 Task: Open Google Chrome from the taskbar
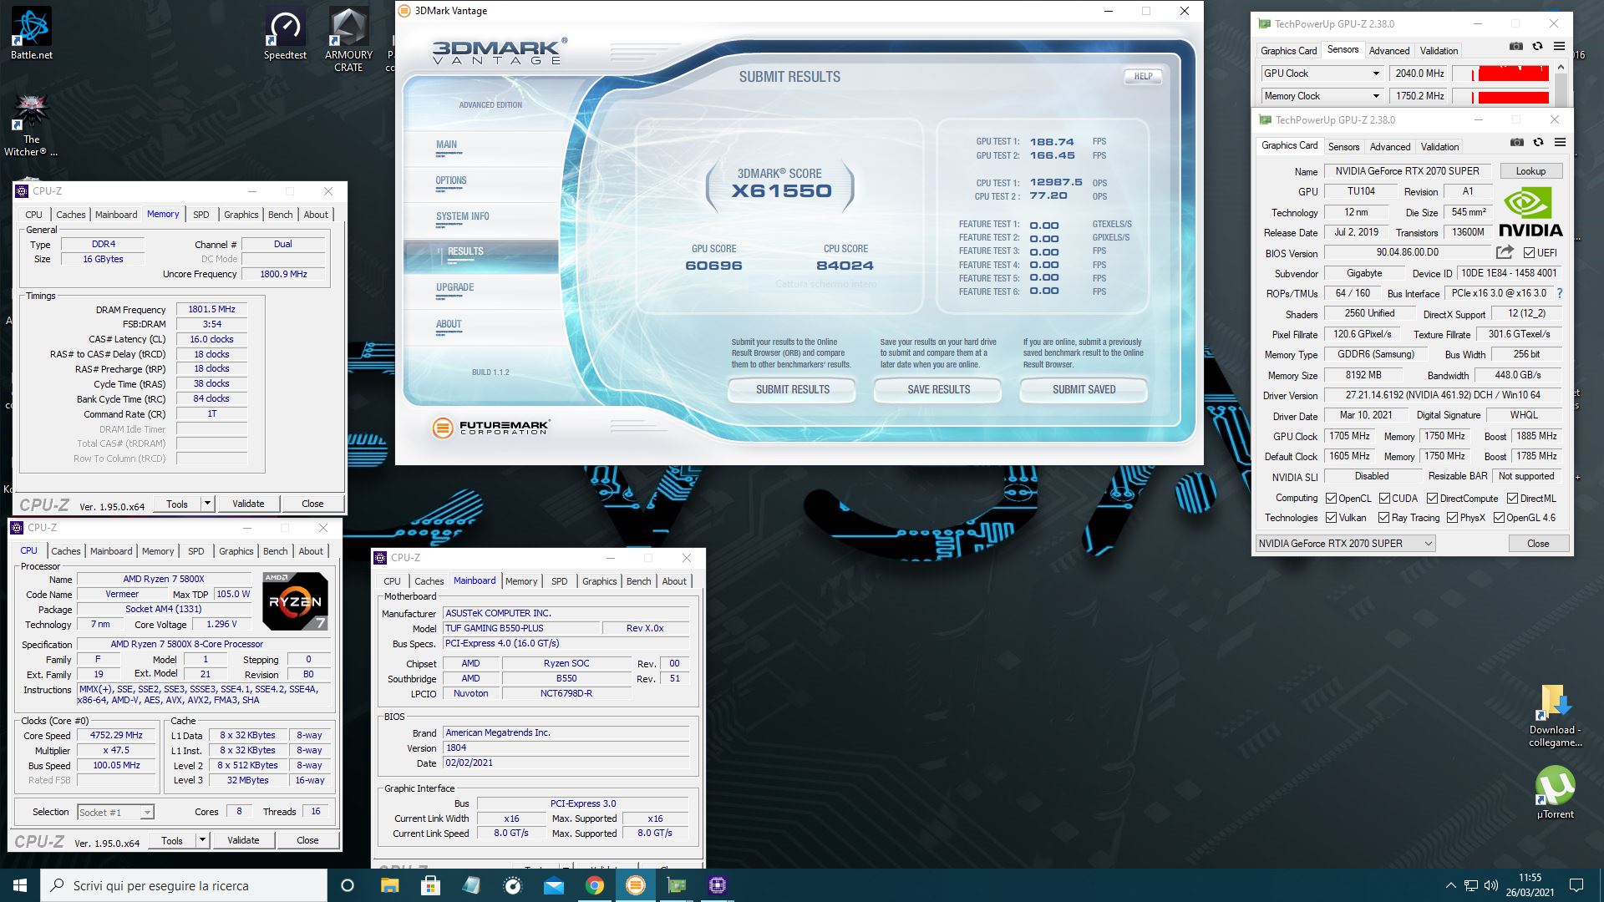pyautogui.click(x=594, y=885)
